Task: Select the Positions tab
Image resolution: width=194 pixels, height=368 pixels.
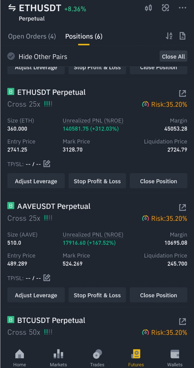Action: pos(84,37)
